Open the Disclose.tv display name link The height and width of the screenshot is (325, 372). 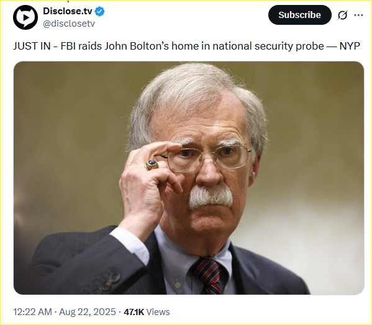coord(67,11)
